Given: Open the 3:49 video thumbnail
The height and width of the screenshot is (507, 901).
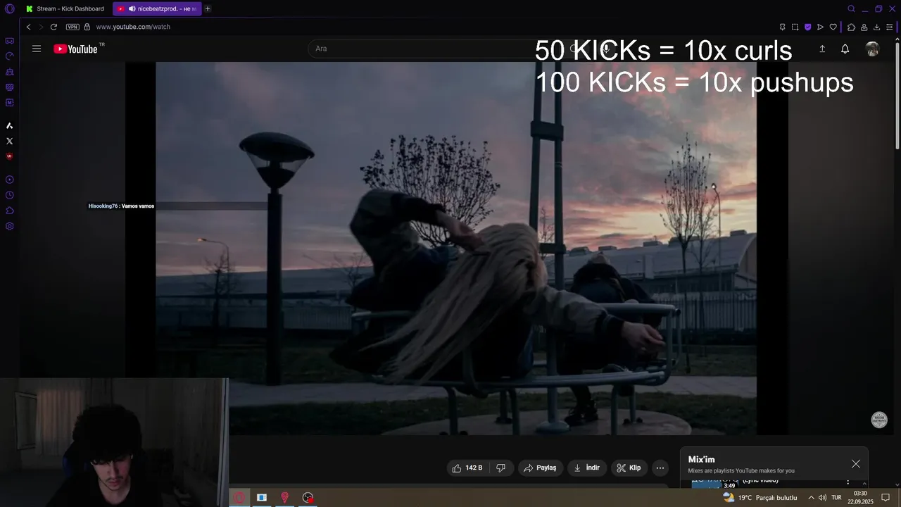Looking at the screenshot, I should tap(714, 483).
